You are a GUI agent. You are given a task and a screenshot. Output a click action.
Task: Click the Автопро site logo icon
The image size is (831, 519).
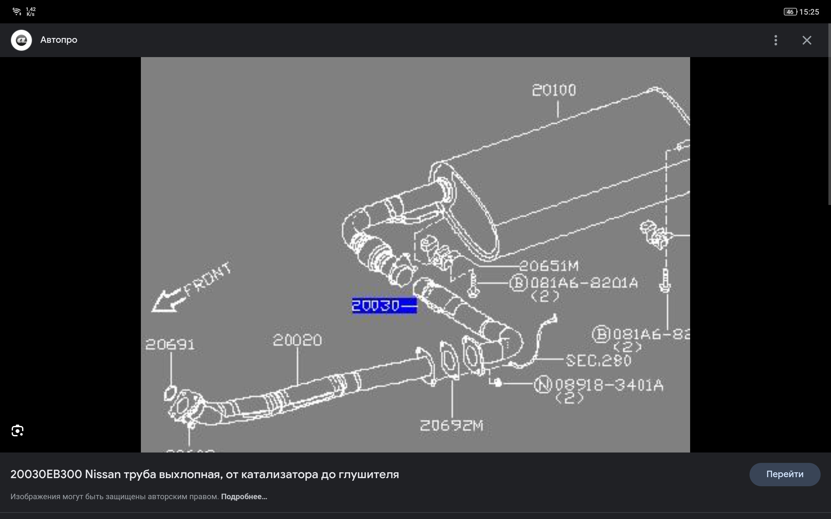click(21, 40)
